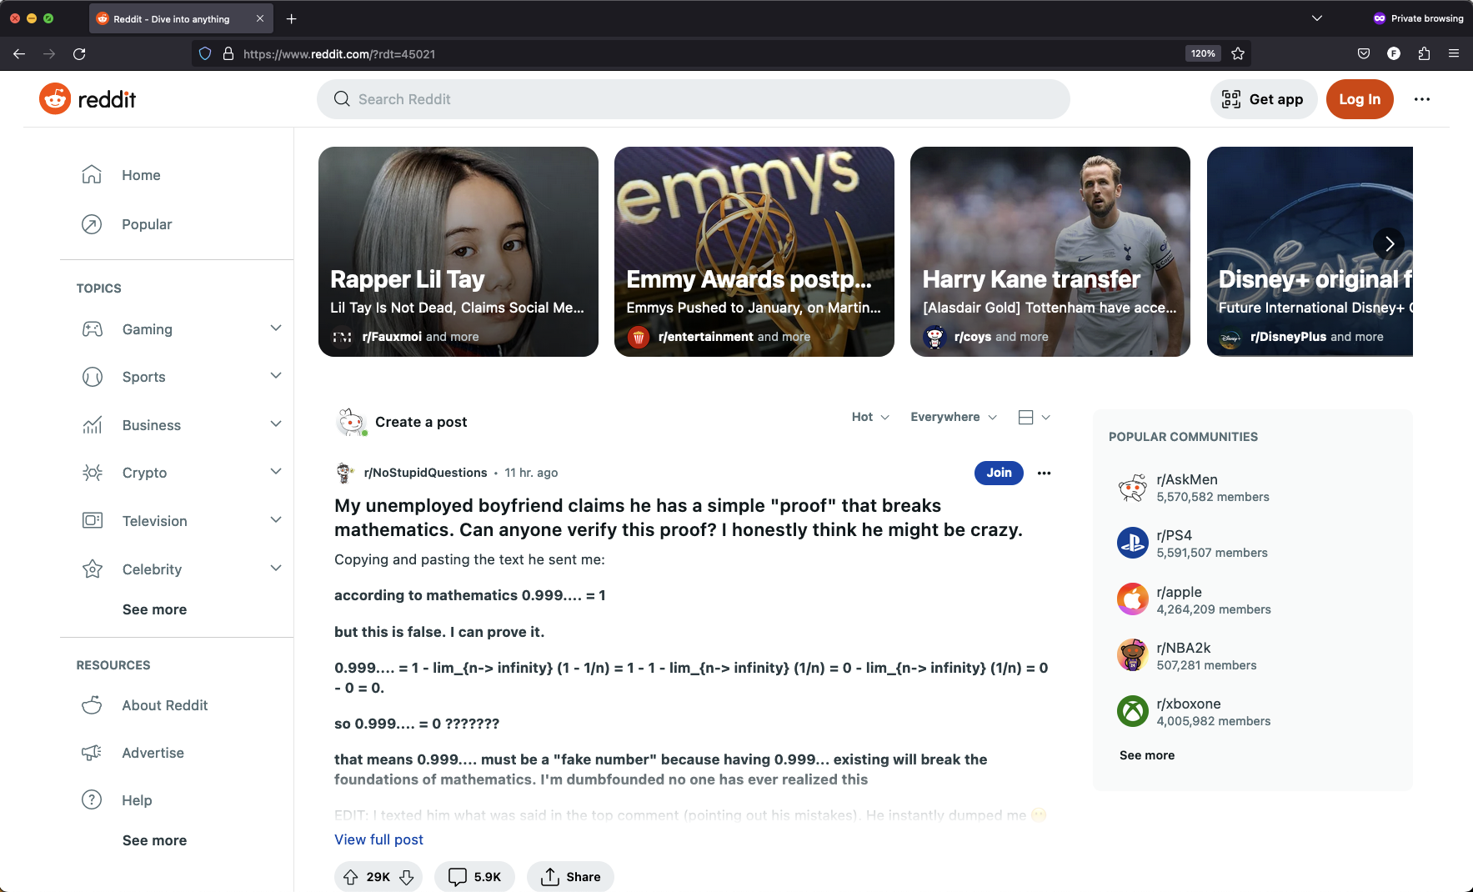Open a new browser tab
Image resolution: width=1473 pixels, height=892 pixels.
[292, 19]
